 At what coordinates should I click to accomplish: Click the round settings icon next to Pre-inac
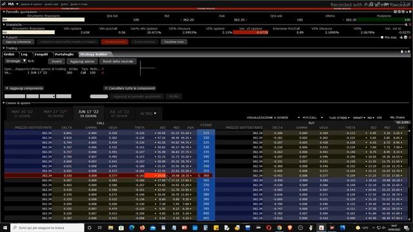click(x=406, y=37)
